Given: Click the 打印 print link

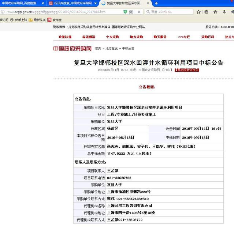Looking at the screenshot, I should pos(167,70).
